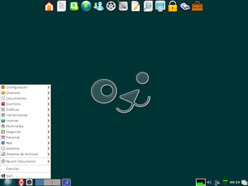This screenshot has width=248, height=186.
Task: Click the network connection tray icon
Action: (217, 182)
